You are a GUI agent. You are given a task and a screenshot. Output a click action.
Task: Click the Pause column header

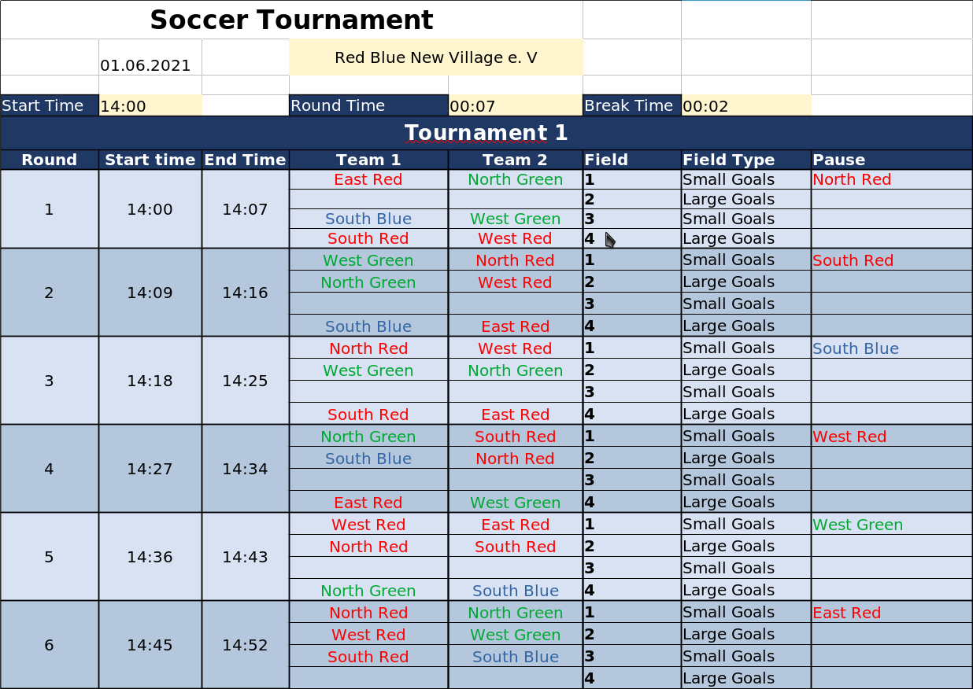[x=892, y=160]
